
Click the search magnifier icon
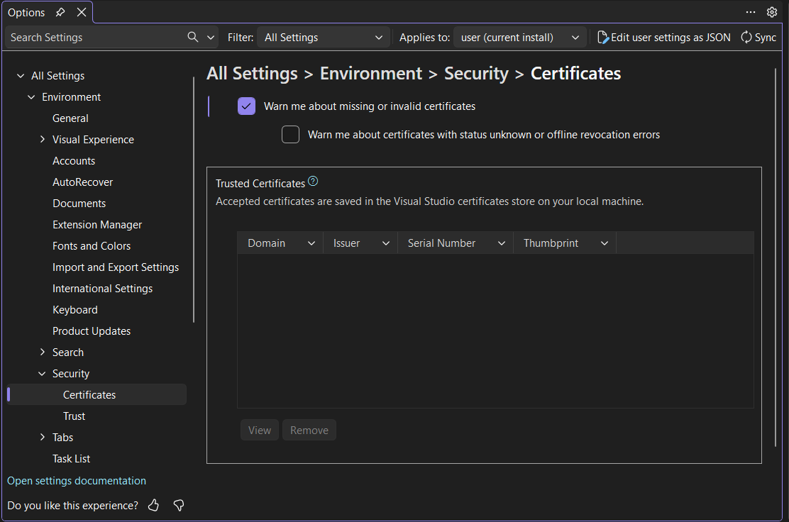(x=192, y=37)
